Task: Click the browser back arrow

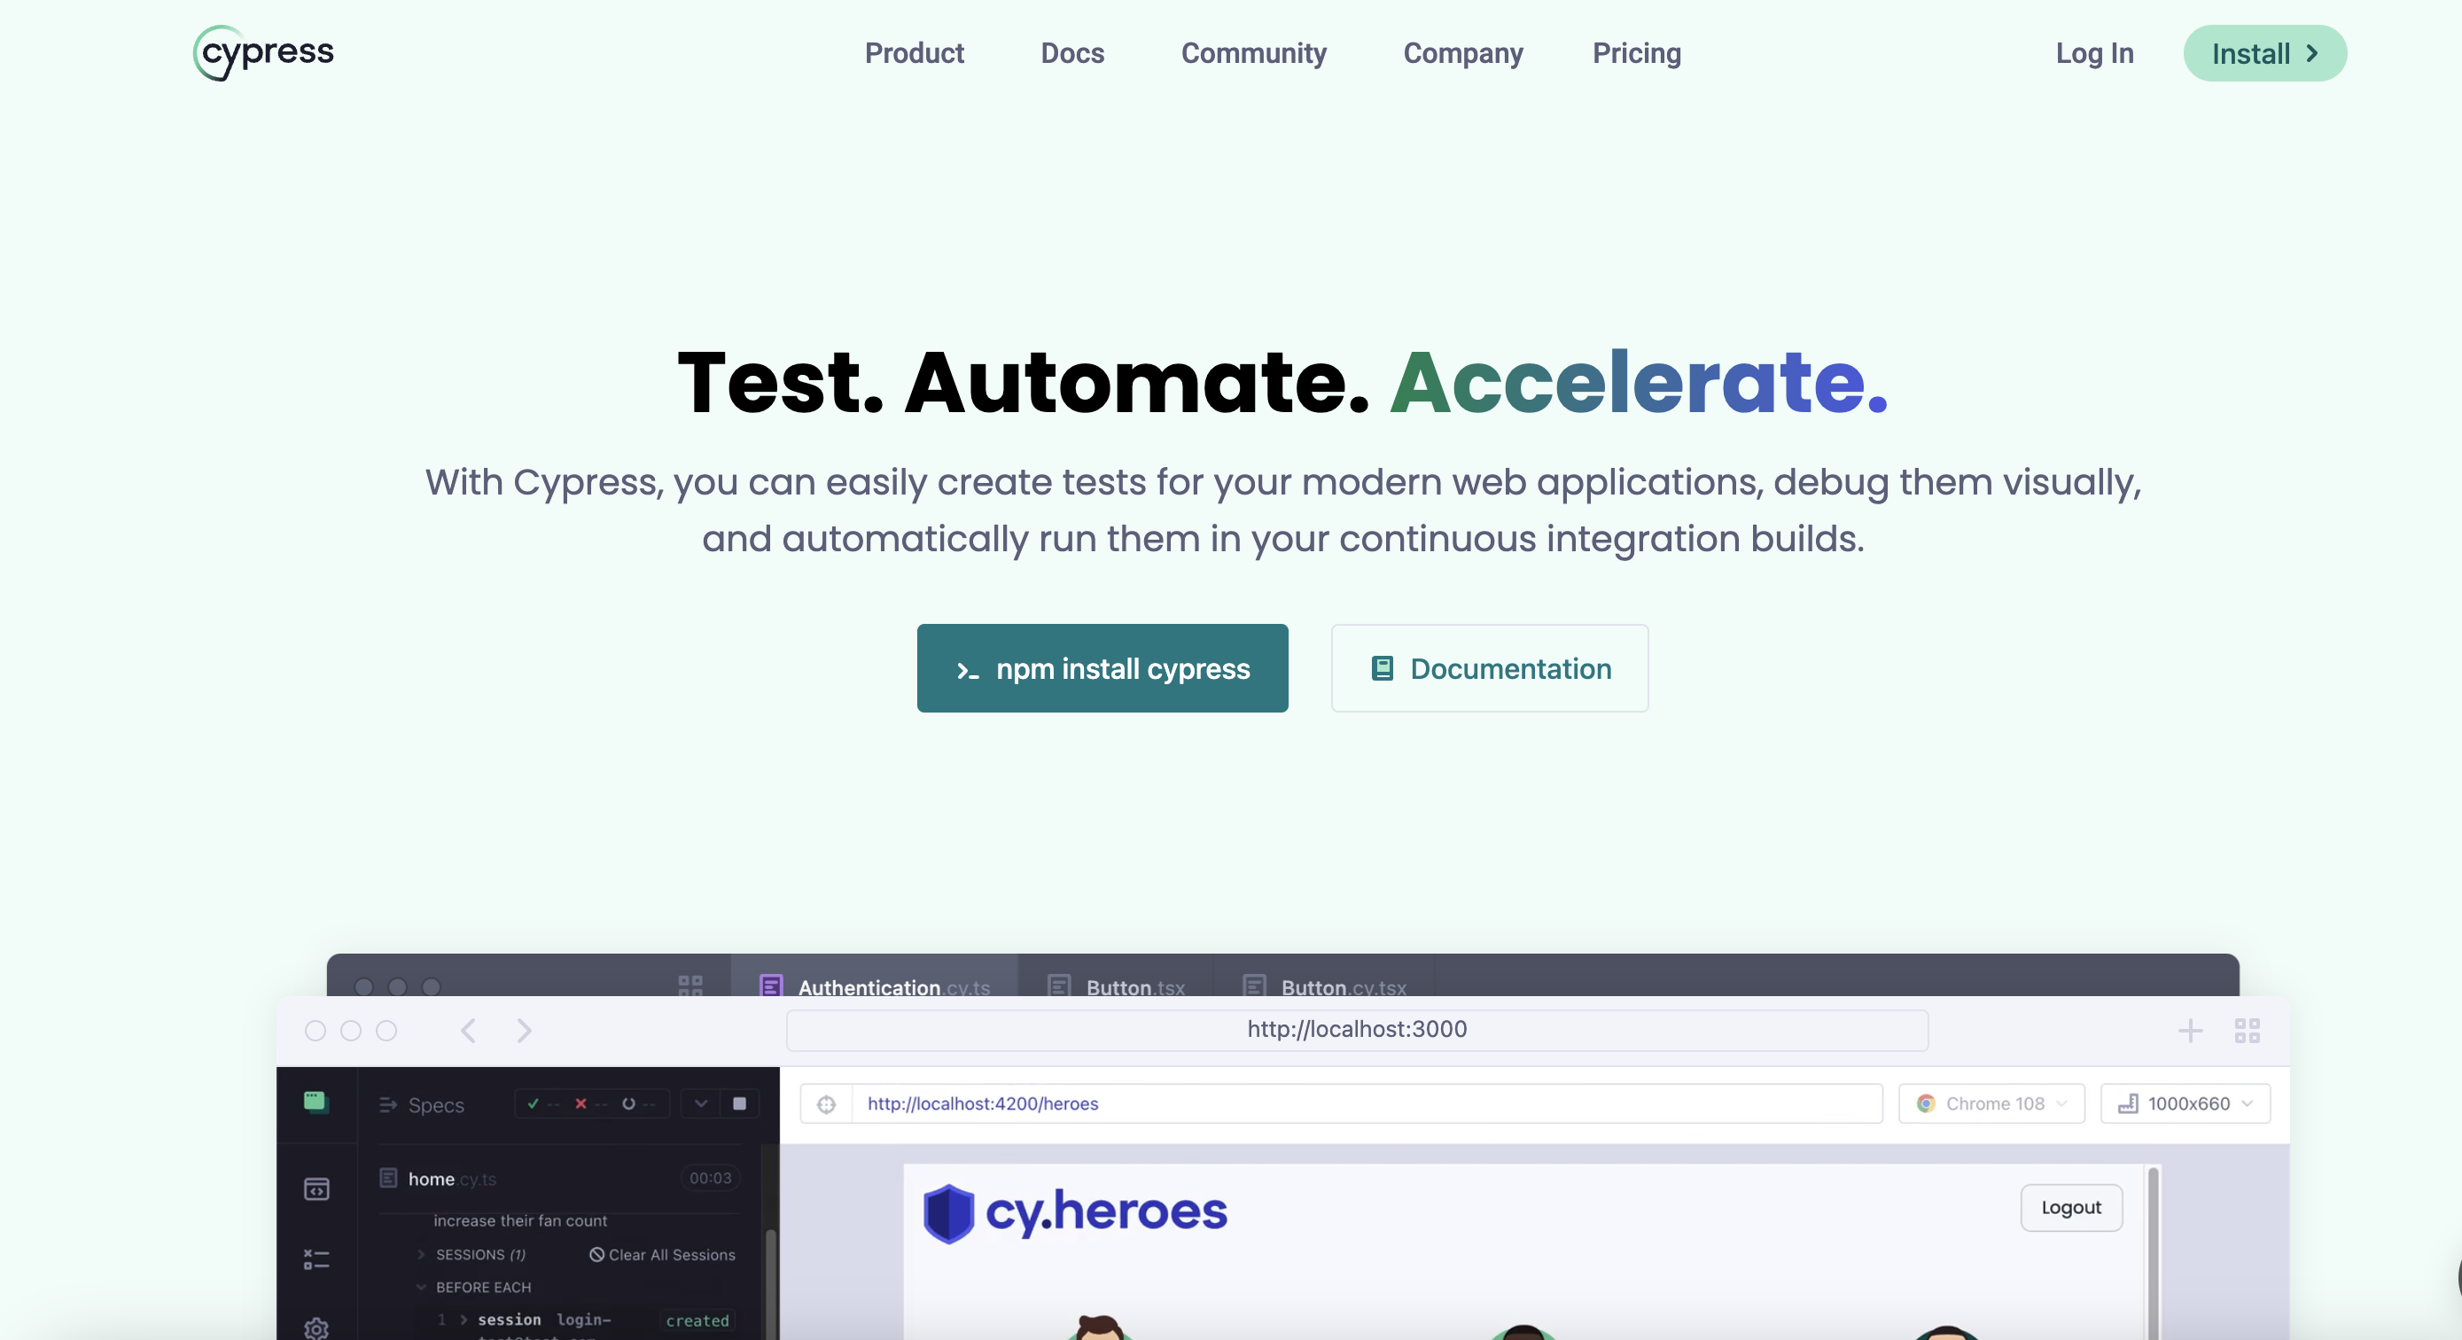Action: (x=468, y=1031)
